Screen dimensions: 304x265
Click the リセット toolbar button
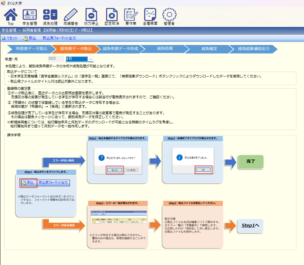[x=10, y=38]
